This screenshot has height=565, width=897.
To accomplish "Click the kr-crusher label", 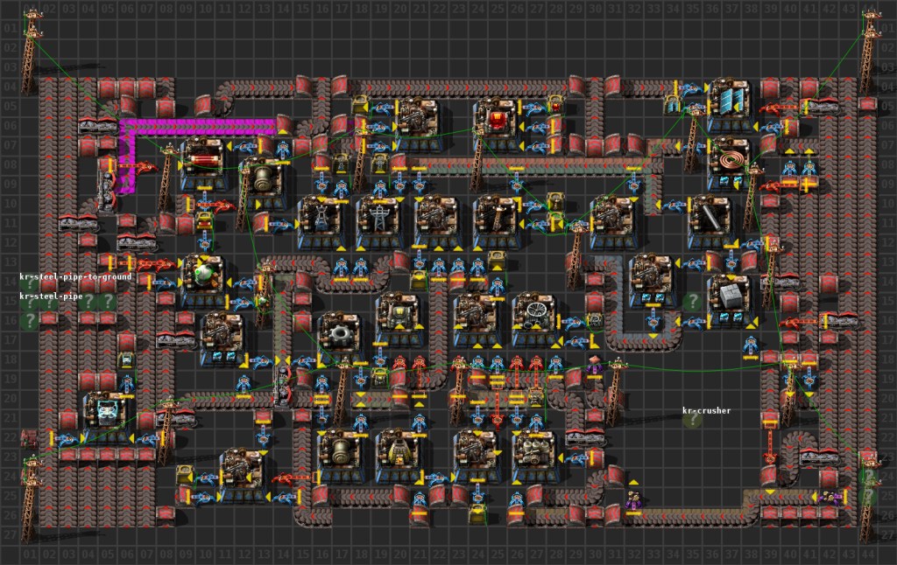I will [x=707, y=410].
